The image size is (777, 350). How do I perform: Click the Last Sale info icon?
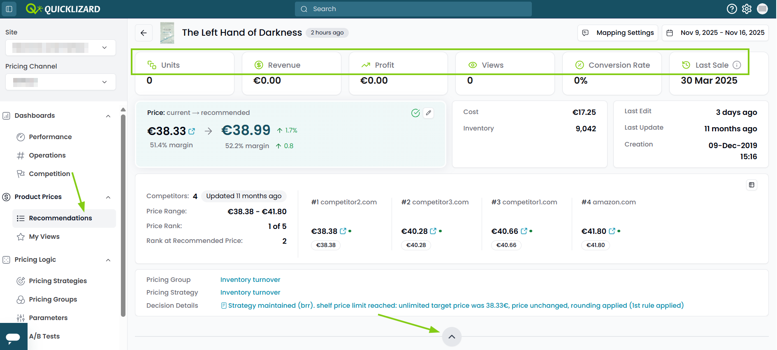click(x=737, y=65)
